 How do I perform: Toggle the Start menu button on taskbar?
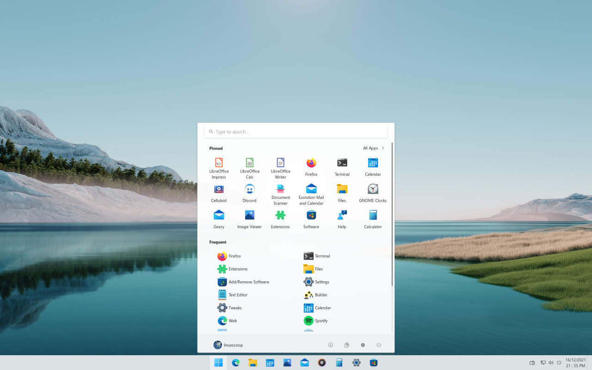219,363
